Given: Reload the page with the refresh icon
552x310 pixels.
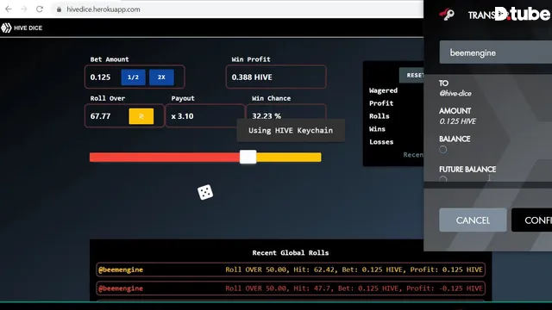Looking at the screenshot, I should tap(40, 9).
